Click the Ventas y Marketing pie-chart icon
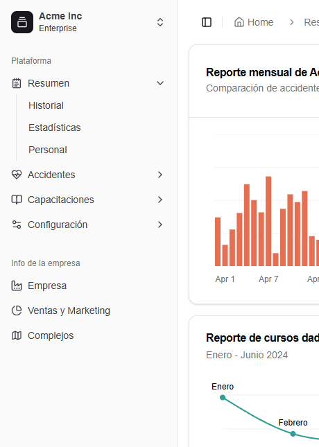The height and width of the screenshot is (447, 319). coord(17,310)
